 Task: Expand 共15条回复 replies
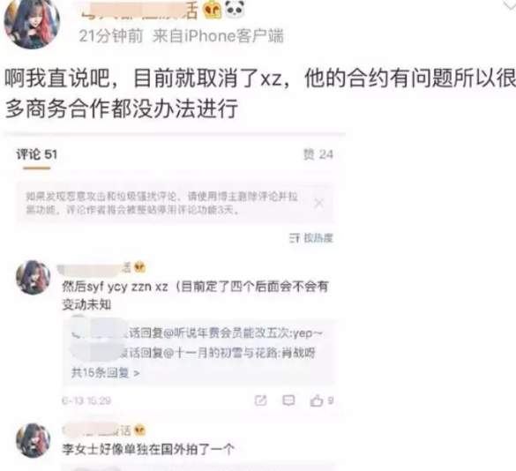tap(105, 373)
